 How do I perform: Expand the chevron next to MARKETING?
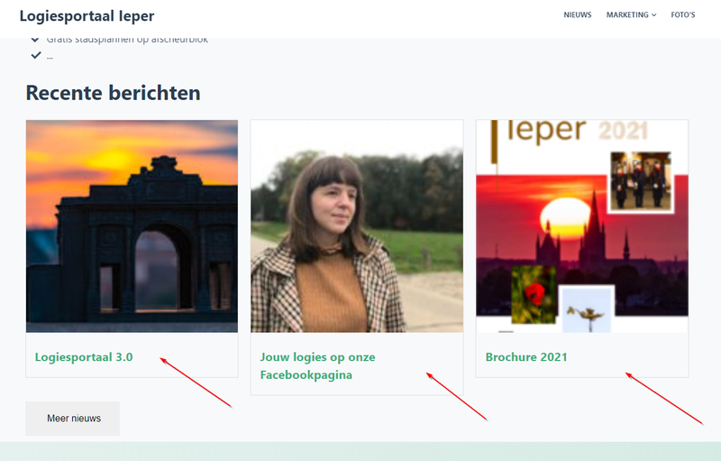tap(654, 15)
